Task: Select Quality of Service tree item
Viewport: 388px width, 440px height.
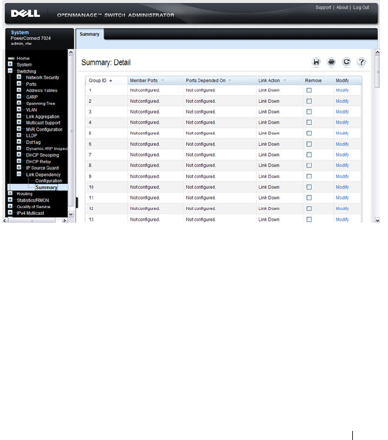Action: click(x=33, y=207)
